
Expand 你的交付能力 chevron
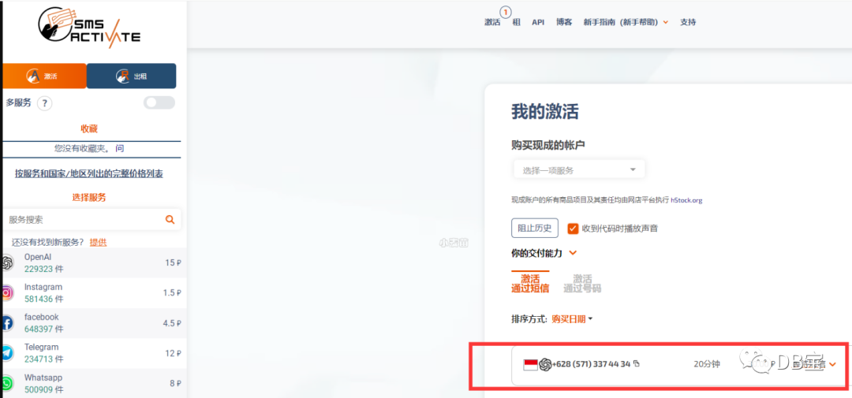point(573,253)
